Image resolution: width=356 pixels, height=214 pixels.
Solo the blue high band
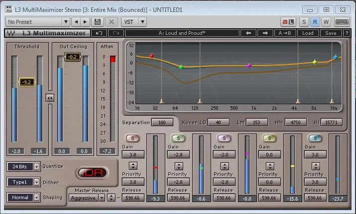[x=315, y=138]
